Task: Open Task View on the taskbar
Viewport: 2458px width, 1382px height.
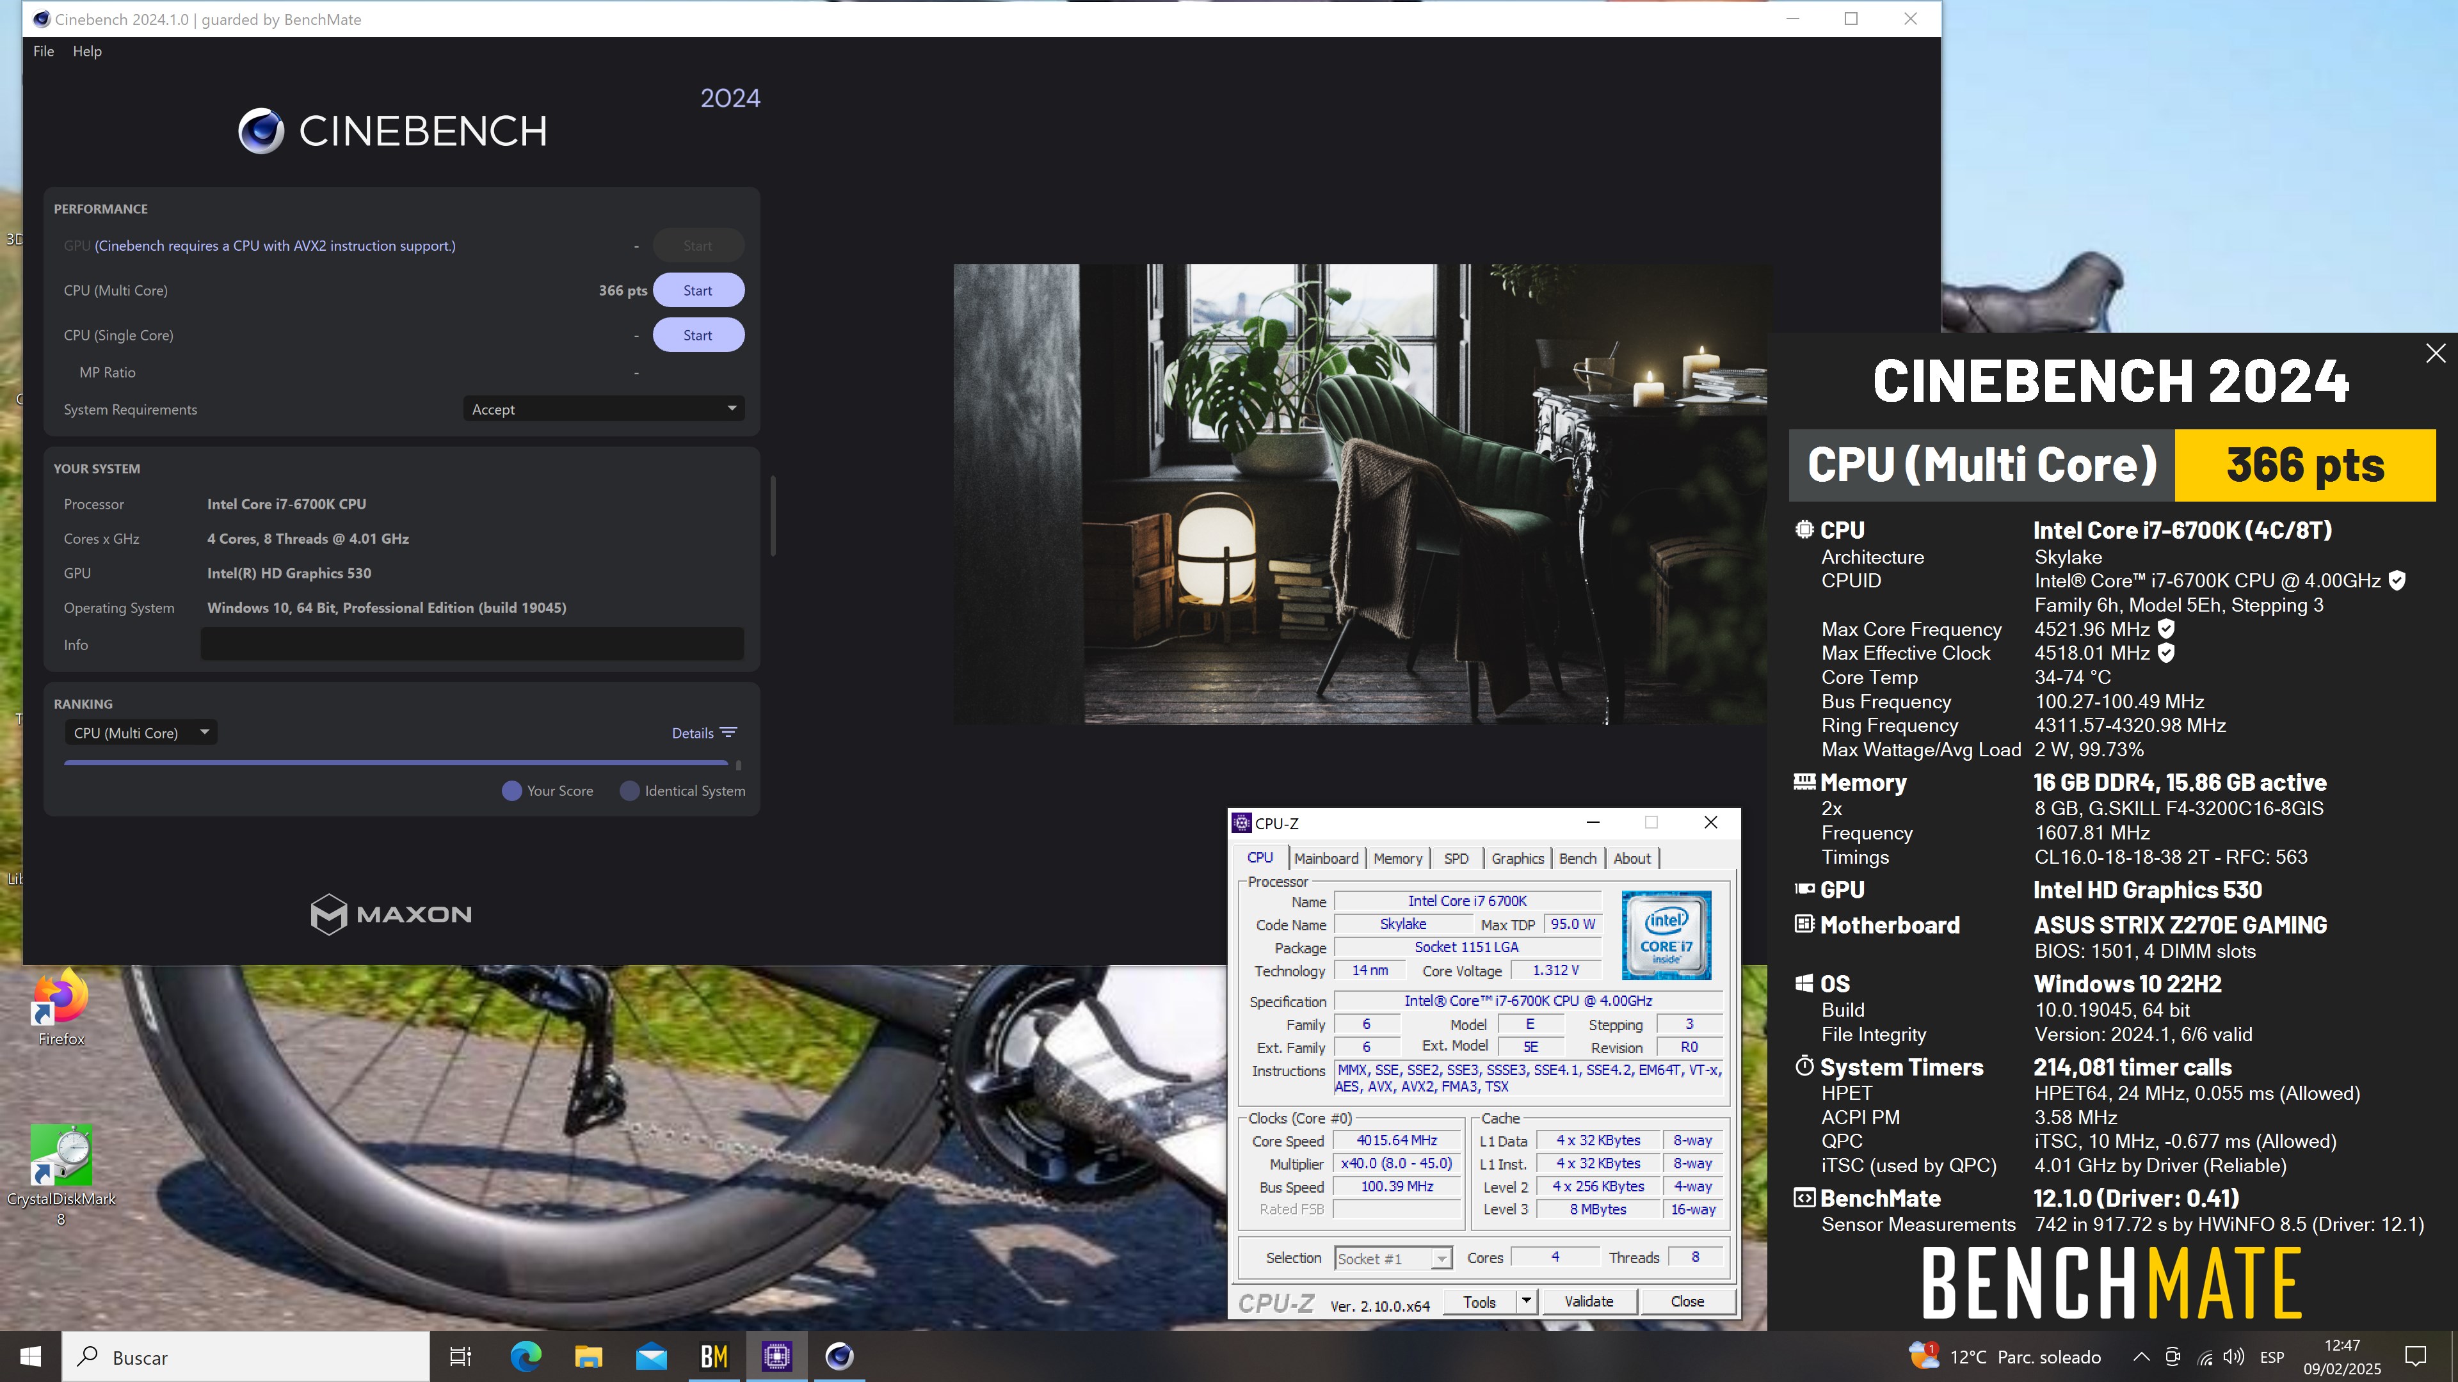Action: point(461,1356)
